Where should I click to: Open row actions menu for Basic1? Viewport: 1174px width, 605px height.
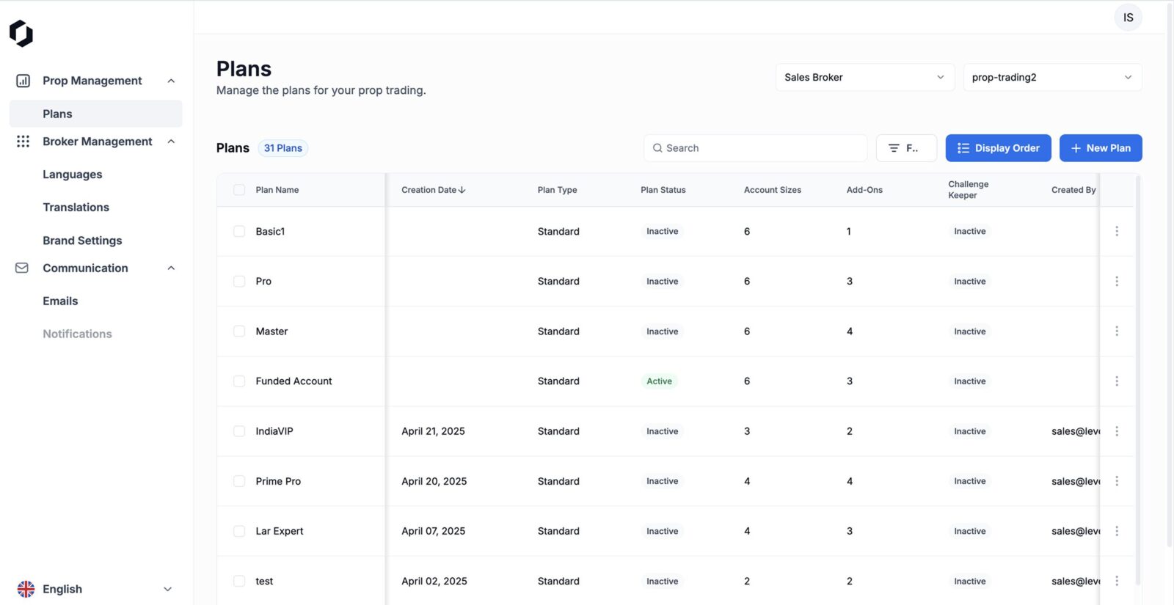click(1117, 232)
